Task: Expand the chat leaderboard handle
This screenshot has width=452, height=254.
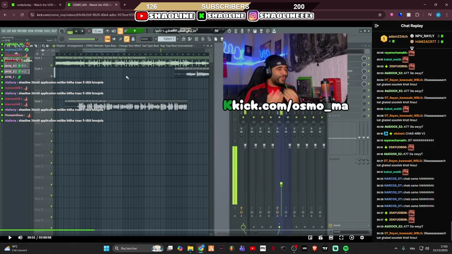Action: click(x=412, y=48)
